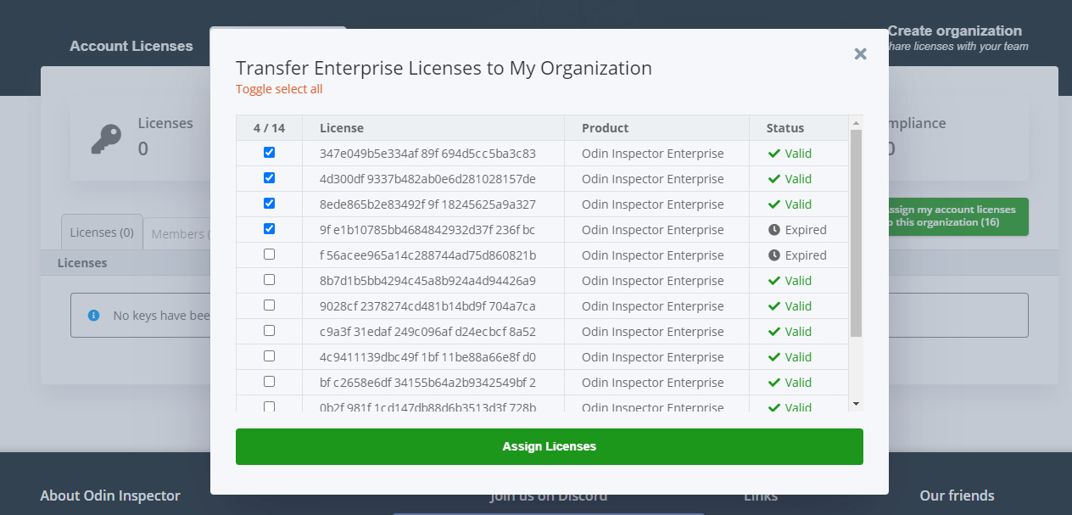Check the box for license 9028cf

pos(270,305)
